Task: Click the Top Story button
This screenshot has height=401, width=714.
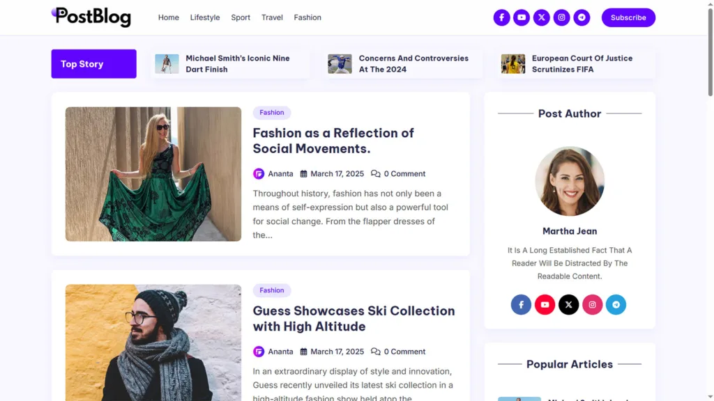Action: (x=94, y=63)
